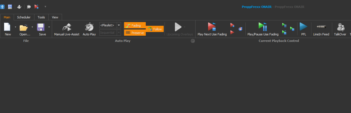This screenshot has width=351, height=113.
Task: Switch to the View ribbon tab
Action: (55, 17)
